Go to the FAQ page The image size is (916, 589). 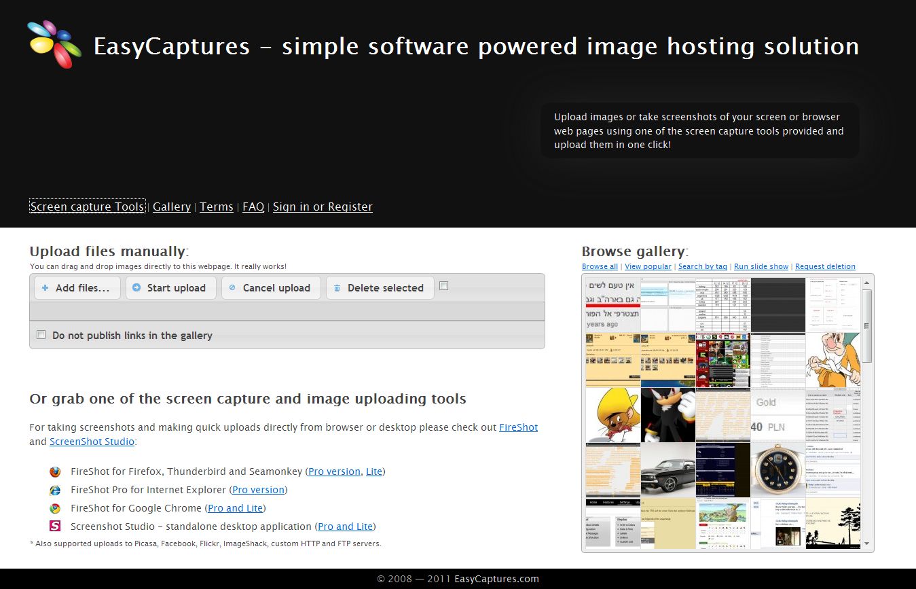click(x=253, y=207)
